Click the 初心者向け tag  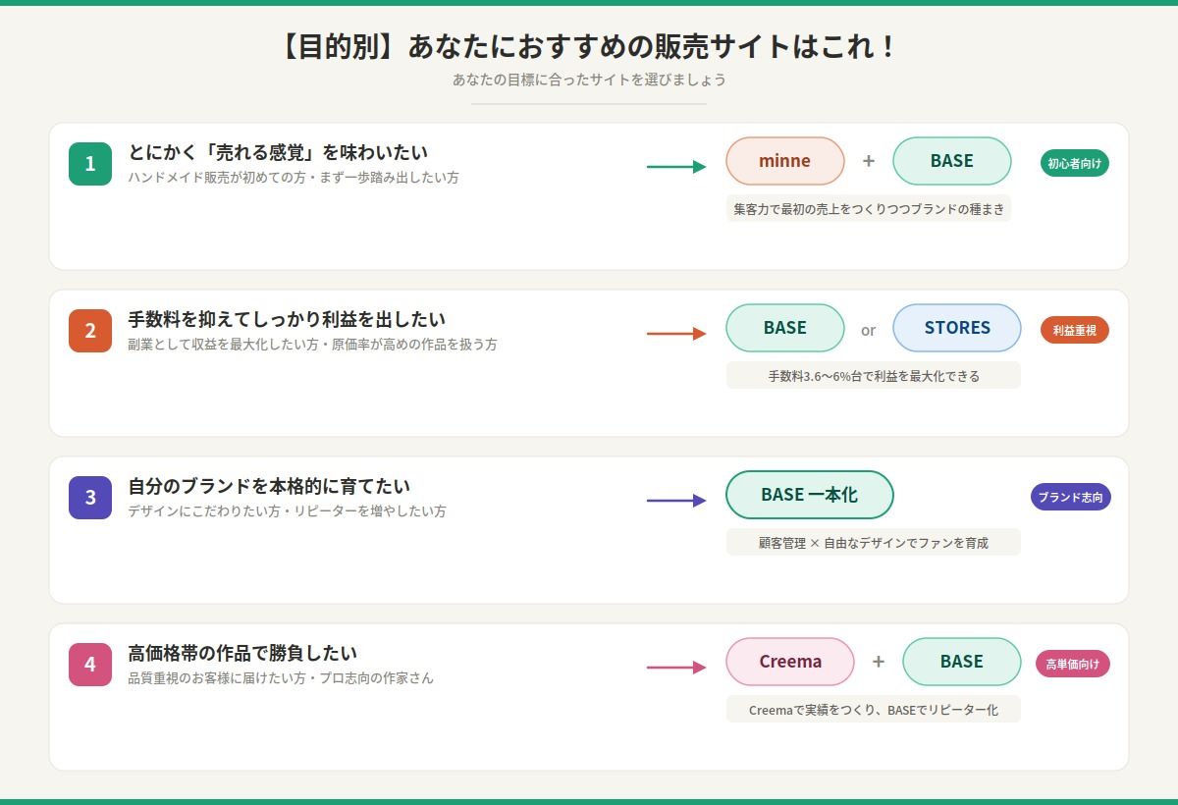click(x=1074, y=164)
